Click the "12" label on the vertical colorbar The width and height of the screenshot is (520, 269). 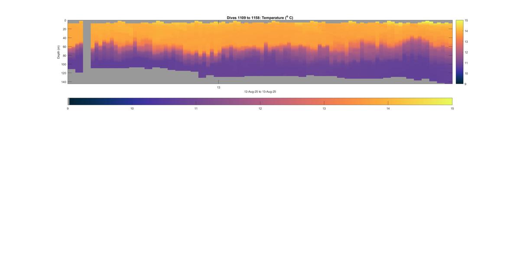coord(467,52)
